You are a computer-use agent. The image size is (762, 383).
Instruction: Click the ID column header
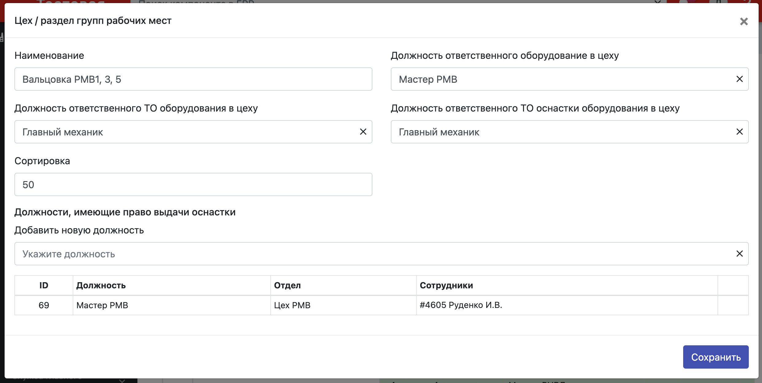tap(44, 285)
